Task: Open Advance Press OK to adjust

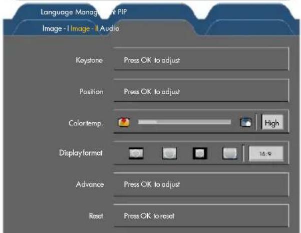Action: (201, 184)
